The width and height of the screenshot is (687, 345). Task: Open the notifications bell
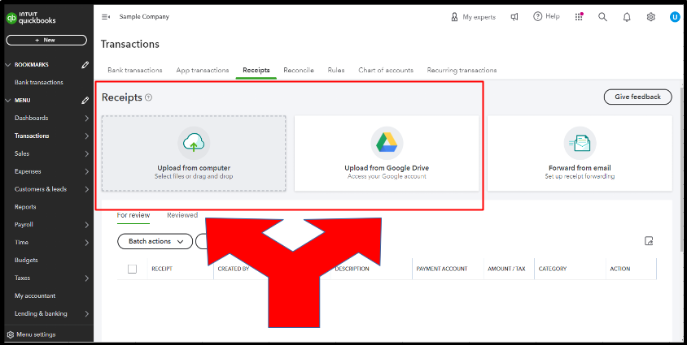click(627, 17)
